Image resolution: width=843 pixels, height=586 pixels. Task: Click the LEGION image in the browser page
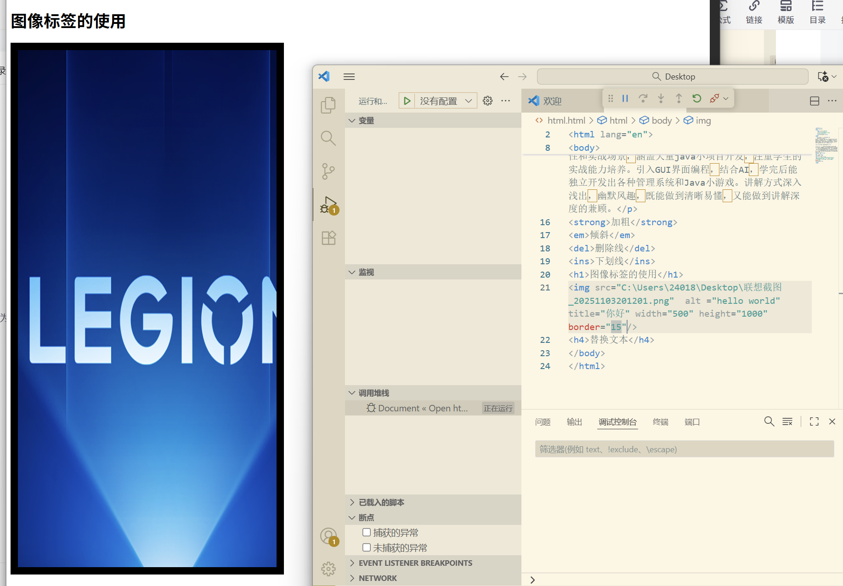[x=147, y=308]
